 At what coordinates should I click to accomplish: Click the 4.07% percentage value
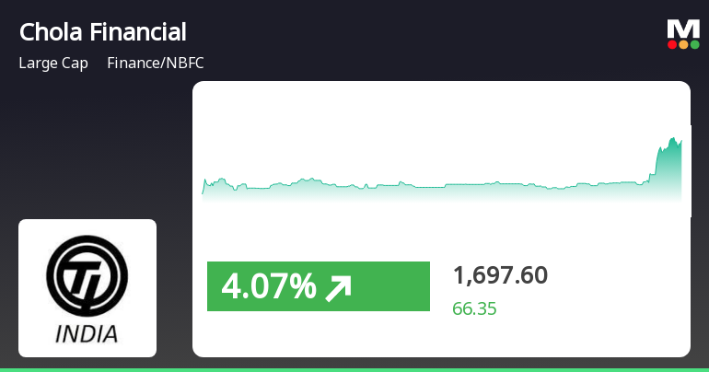click(268, 288)
